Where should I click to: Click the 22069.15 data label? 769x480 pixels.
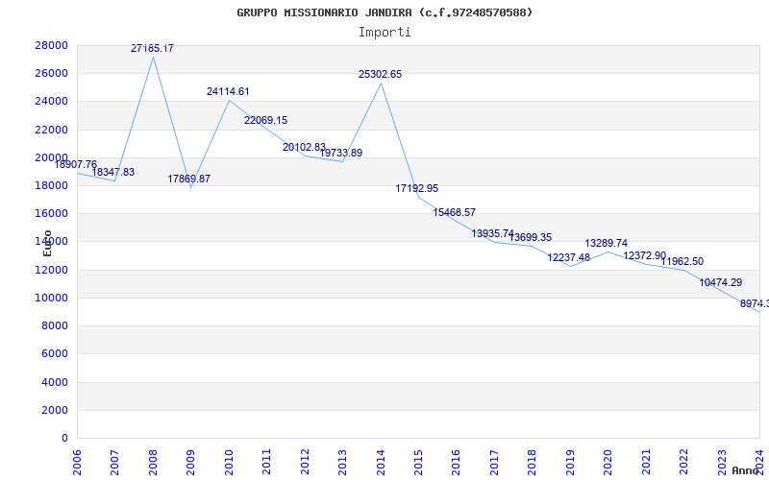point(266,121)
